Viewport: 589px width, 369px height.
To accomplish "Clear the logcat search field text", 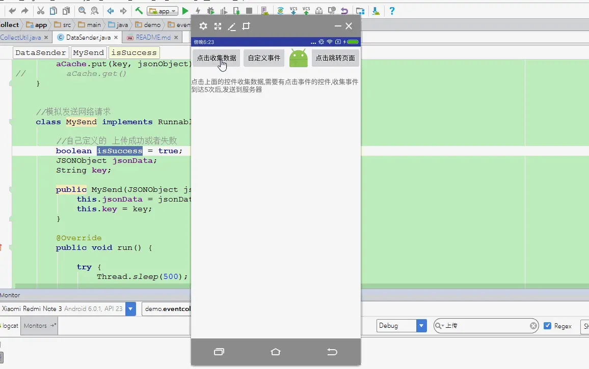I will (x=533, y=326).
